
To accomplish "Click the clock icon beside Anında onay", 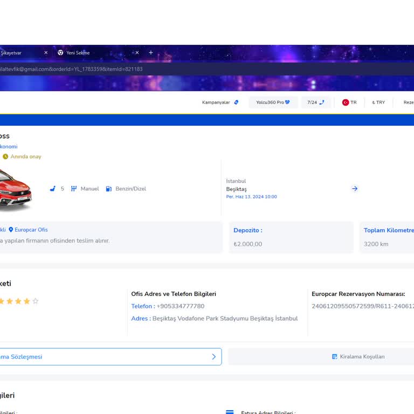I will click(x=5, y=156).
